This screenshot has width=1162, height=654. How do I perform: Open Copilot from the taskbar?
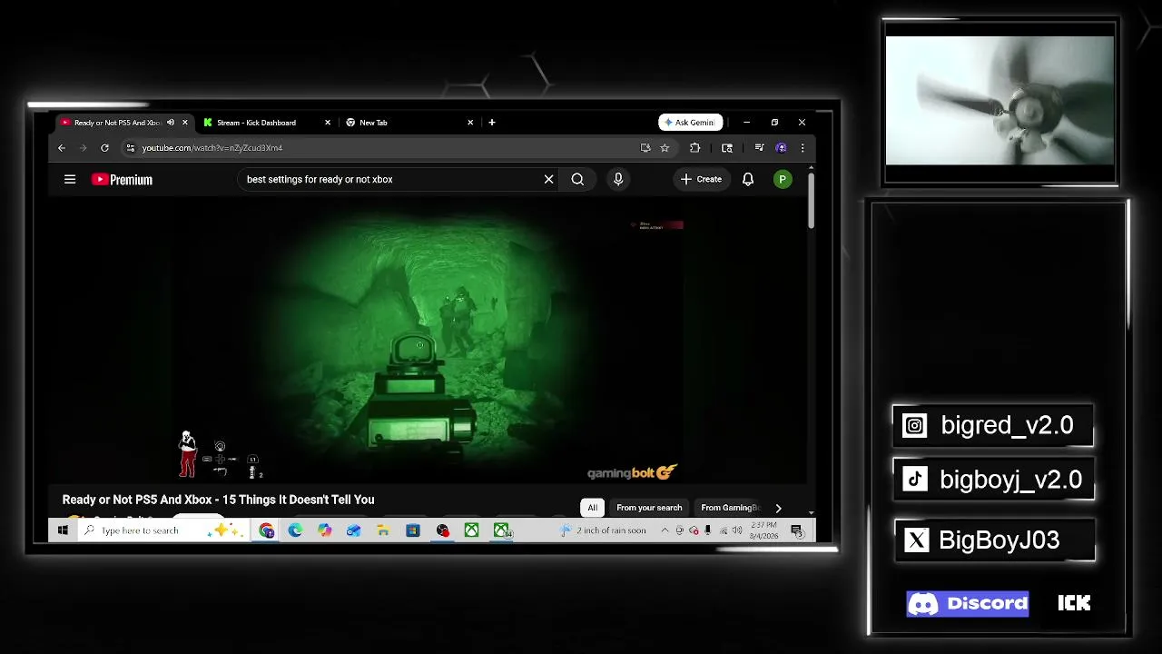[x=324, y=530]
